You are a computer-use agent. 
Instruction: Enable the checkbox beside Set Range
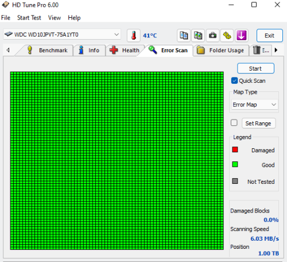pos(234,123)
